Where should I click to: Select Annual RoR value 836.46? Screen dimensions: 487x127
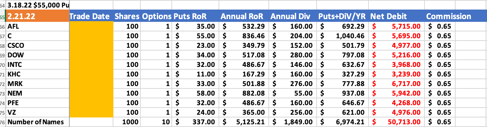pos(243,36)
